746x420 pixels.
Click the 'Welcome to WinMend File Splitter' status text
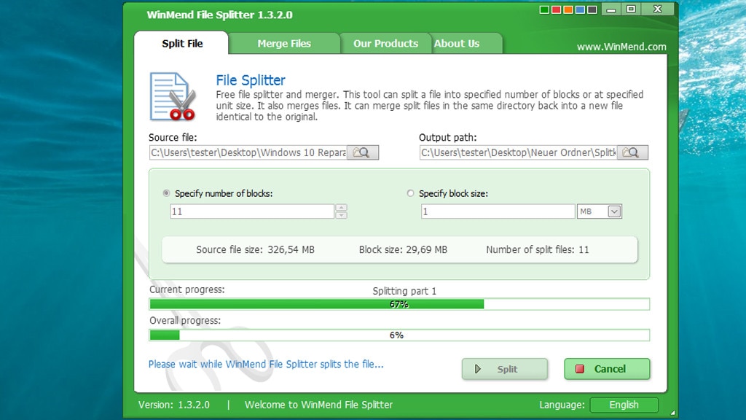point(319,405)
